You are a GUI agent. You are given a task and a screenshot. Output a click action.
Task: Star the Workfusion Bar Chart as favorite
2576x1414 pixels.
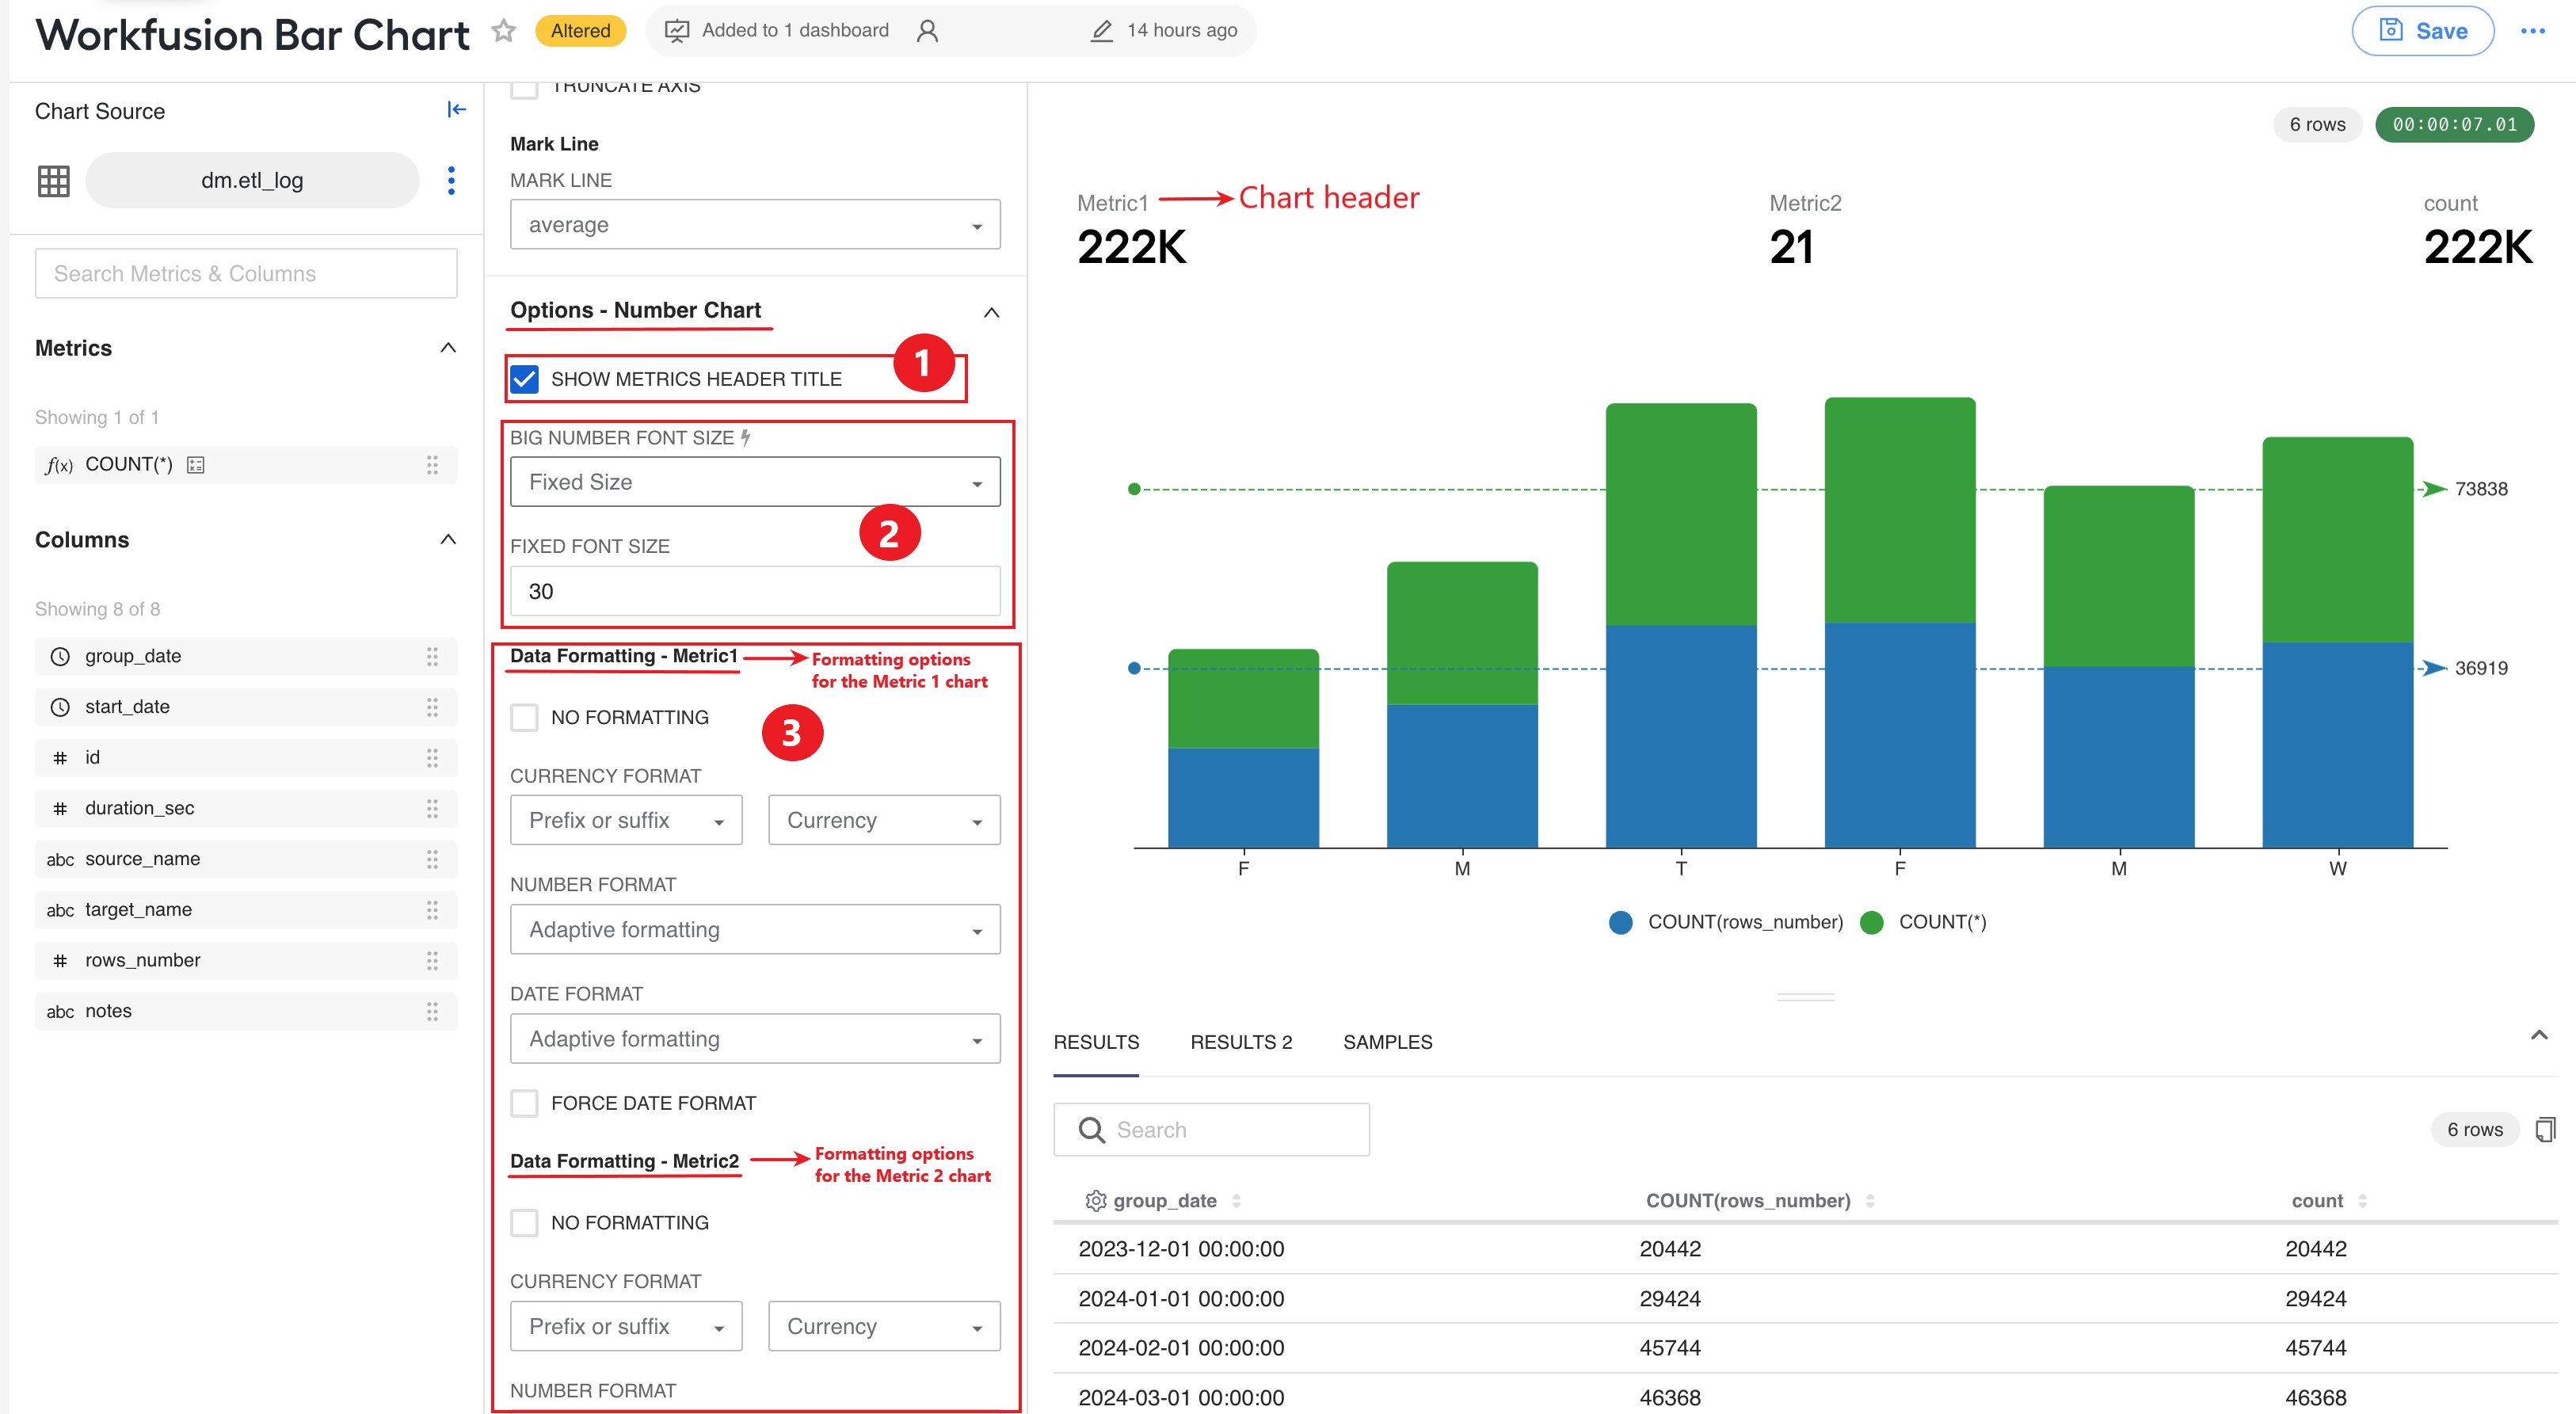tap(503, 31)
